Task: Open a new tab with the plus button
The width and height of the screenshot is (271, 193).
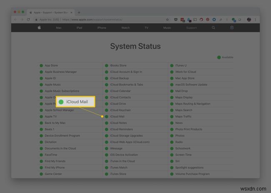Action: point(79,13)
